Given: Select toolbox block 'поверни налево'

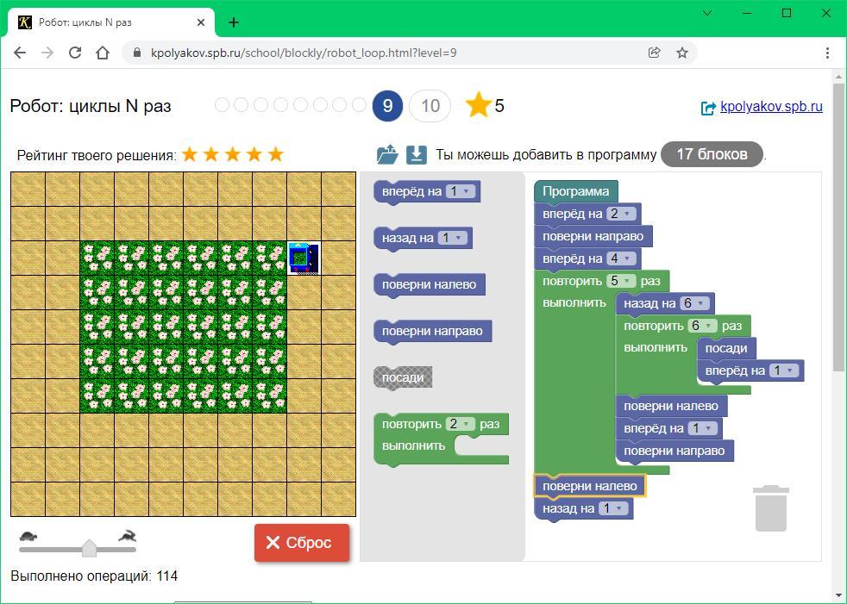Looking at the screenshot, I should click(x=429, y=284).
